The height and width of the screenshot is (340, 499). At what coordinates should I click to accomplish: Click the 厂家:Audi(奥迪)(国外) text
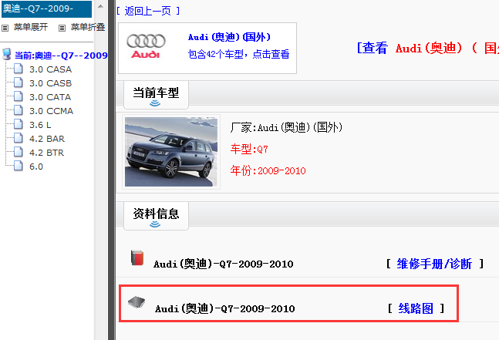point(286,127)
